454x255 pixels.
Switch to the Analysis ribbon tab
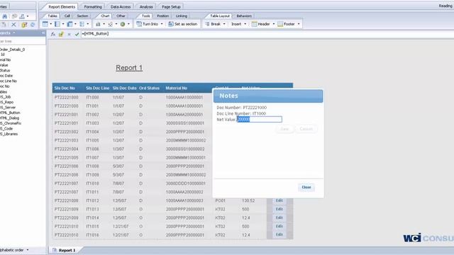pos(146,6)
